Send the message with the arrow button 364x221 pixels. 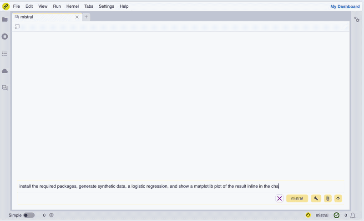coord(338,198)
